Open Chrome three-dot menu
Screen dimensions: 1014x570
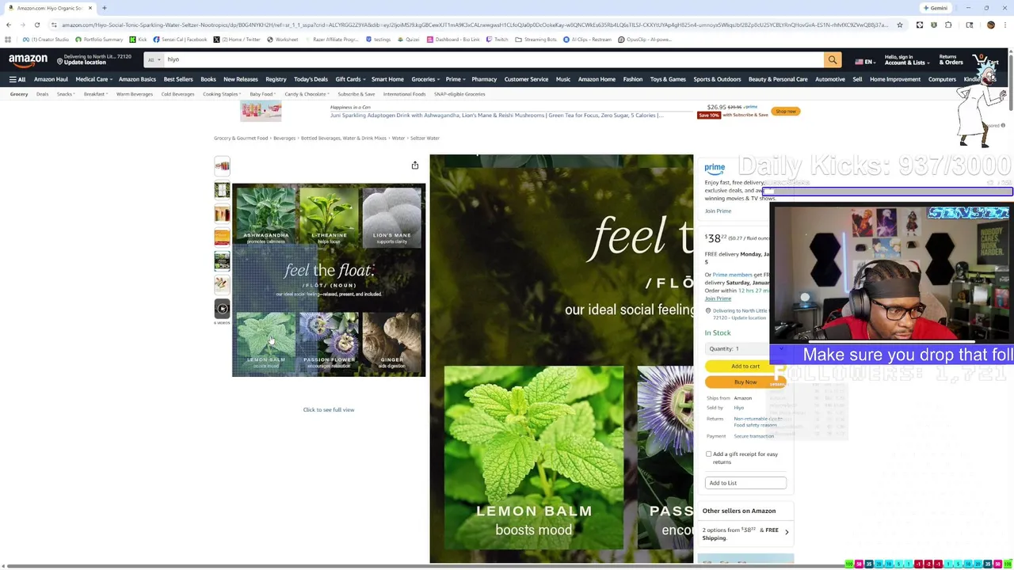(1004, 25)
